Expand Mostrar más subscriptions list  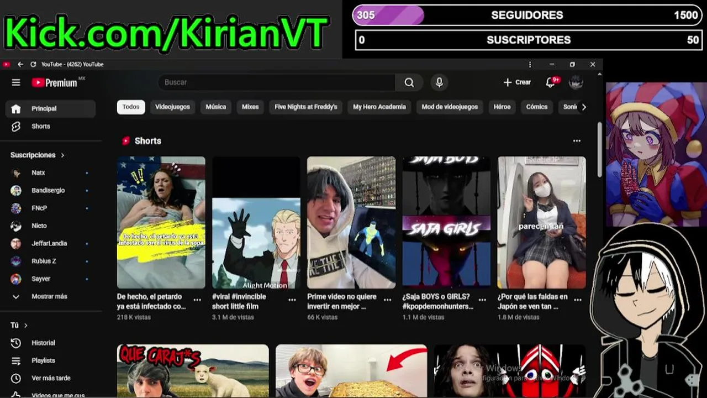coord(50,296)
